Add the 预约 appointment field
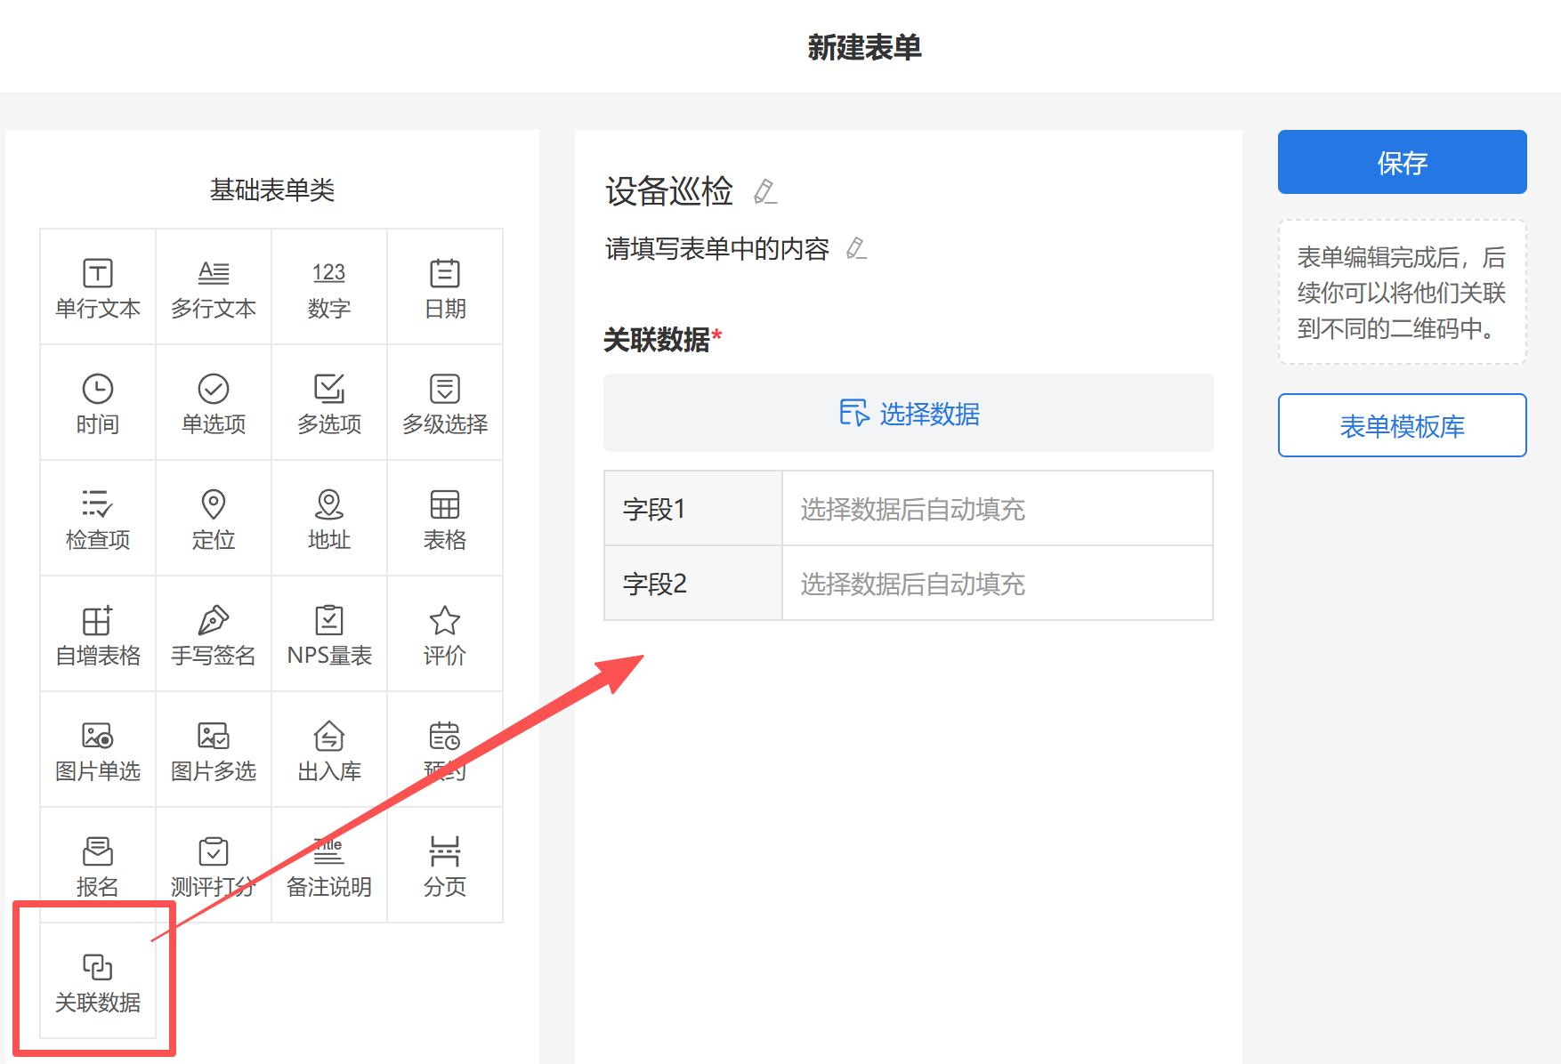This screenshot has width=1561, height=1064. point(445,749)
